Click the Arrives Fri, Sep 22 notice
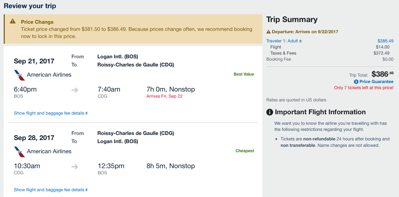 click(164, 96)
